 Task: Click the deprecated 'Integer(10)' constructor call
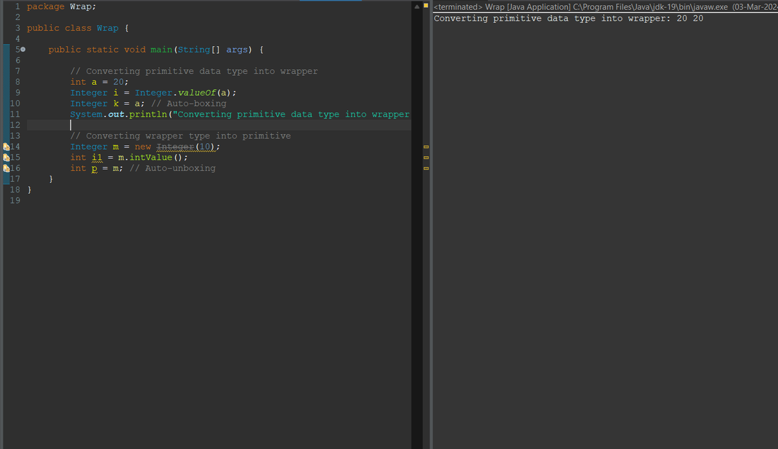[186, 147]
